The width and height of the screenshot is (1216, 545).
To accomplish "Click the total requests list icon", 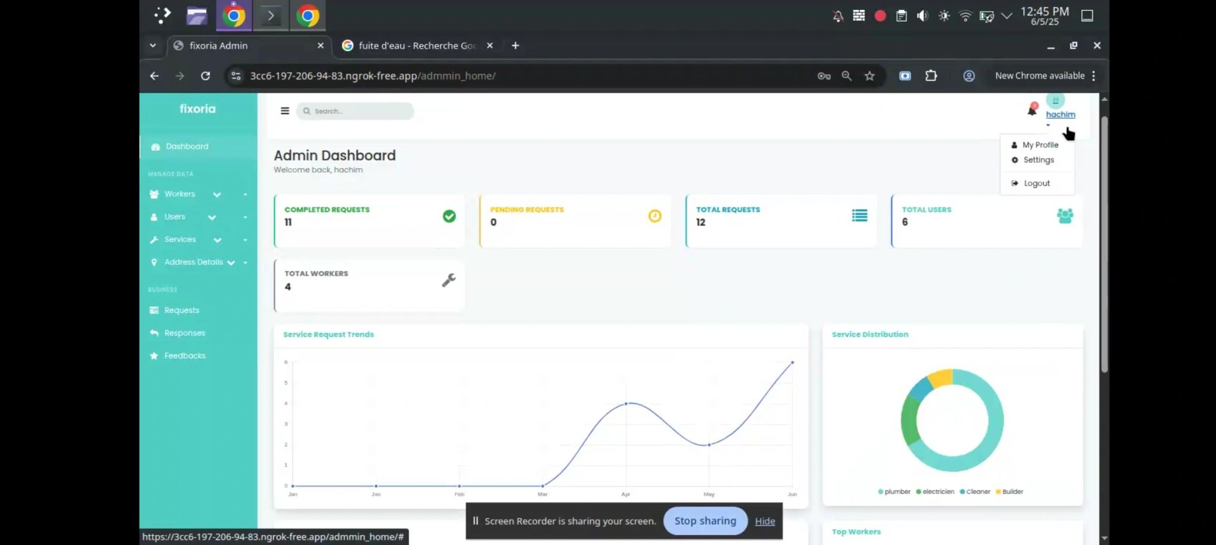I will tap(859, 216).
